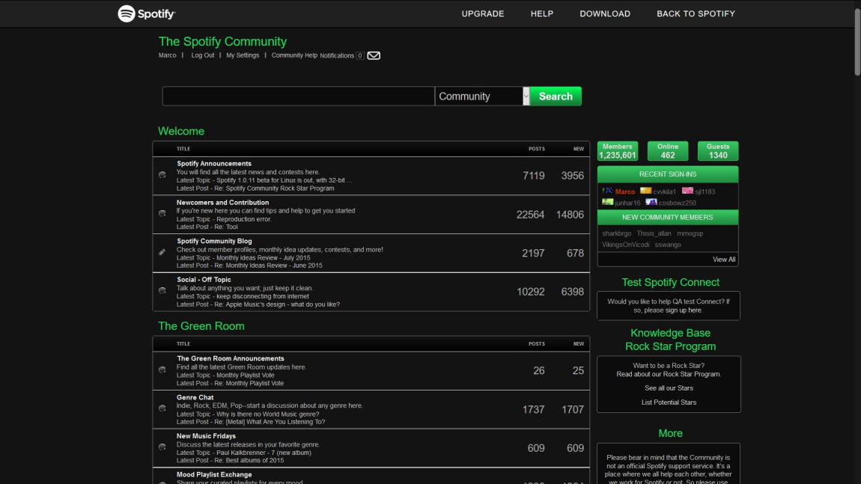
Task: Open the New Music Fridays board
Action: [206, 435]
